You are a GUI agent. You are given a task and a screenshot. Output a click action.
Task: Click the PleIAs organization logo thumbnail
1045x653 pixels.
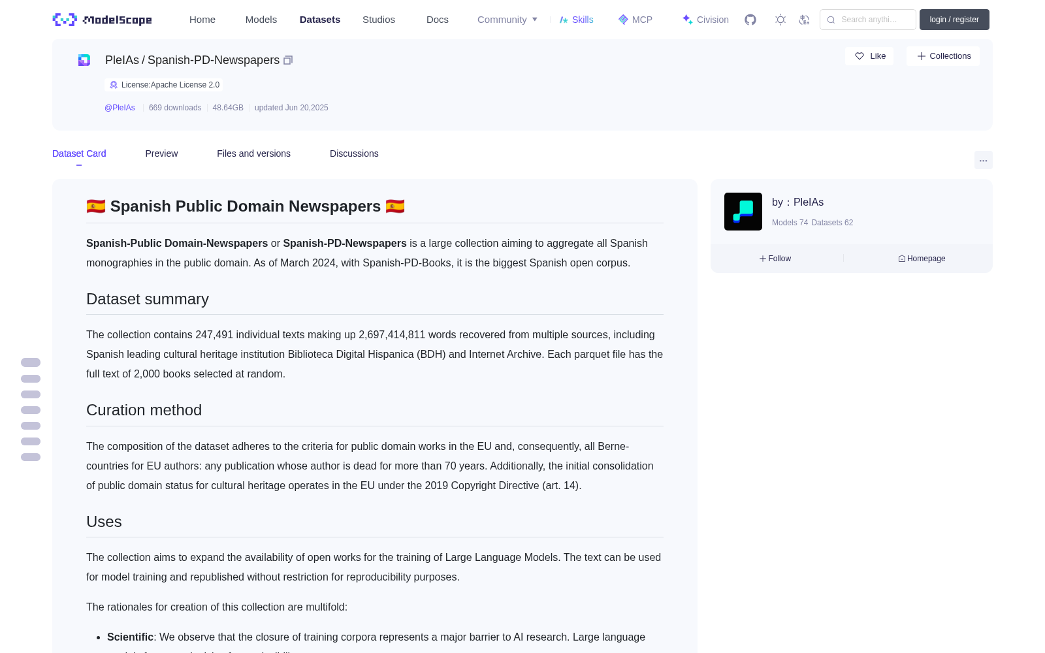coord(743,212)
